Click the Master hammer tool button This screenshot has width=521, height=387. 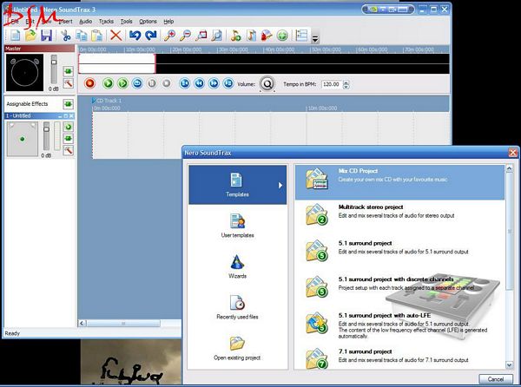click(x=68, y=83)
